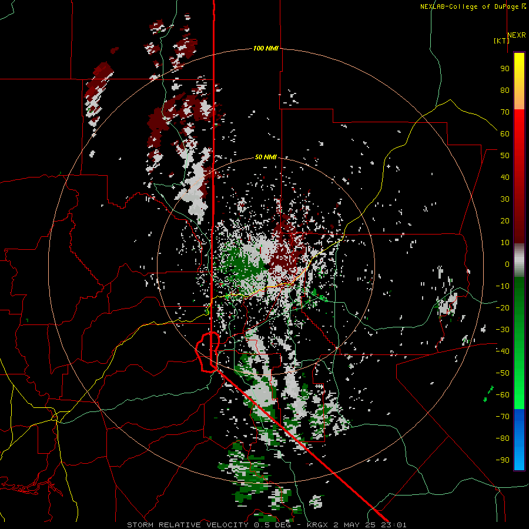
Task: Click the 50 NMI range ring label
Action: tap(266, 157)
